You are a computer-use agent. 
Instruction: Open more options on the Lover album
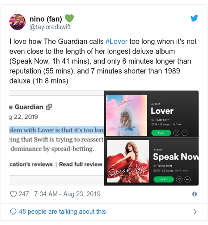(185, 133)
